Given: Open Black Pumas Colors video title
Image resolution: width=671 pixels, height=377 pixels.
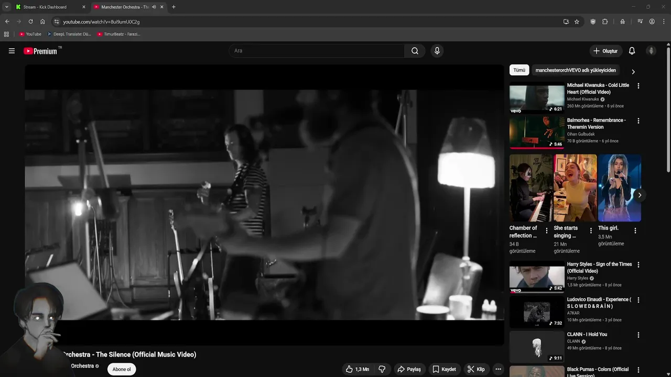Looking at the screenshot, I should 598,372.
